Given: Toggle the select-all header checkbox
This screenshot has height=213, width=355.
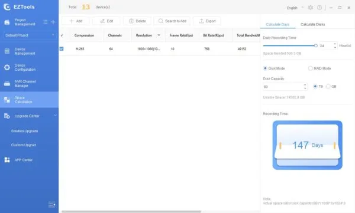Looking at the screenshot, I should coord(62,35).
